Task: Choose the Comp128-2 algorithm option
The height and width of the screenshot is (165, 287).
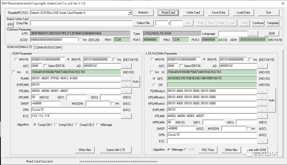Action: coord(56,125)
